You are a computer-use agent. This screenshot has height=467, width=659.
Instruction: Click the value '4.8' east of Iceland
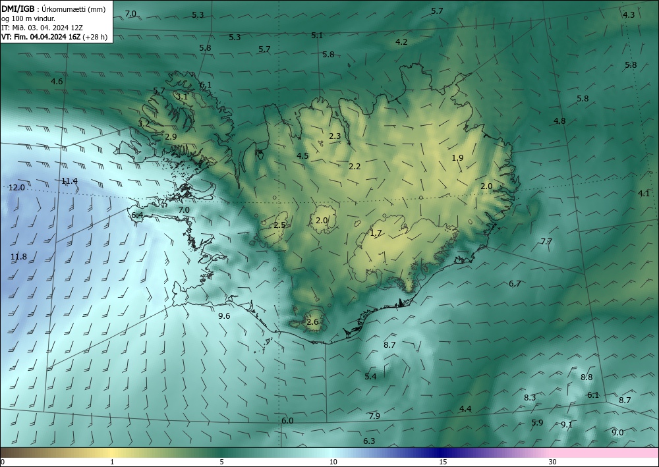click(x=559, y=121)
